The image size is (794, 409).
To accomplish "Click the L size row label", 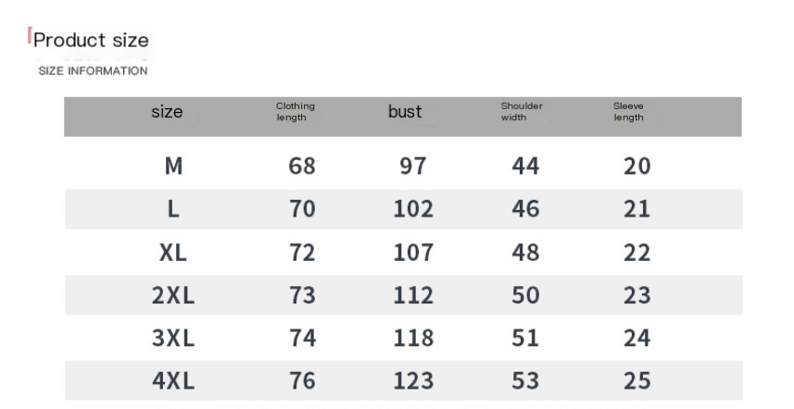I will click(x=173, y=209).
